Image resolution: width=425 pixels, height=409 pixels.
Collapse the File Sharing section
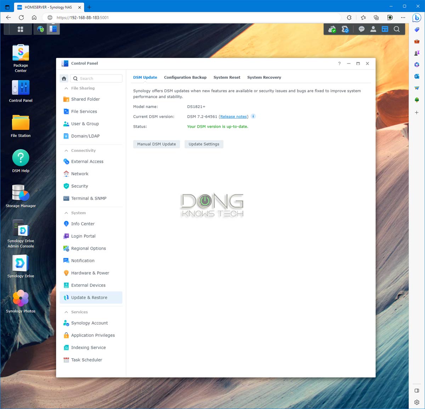[66, 88]
